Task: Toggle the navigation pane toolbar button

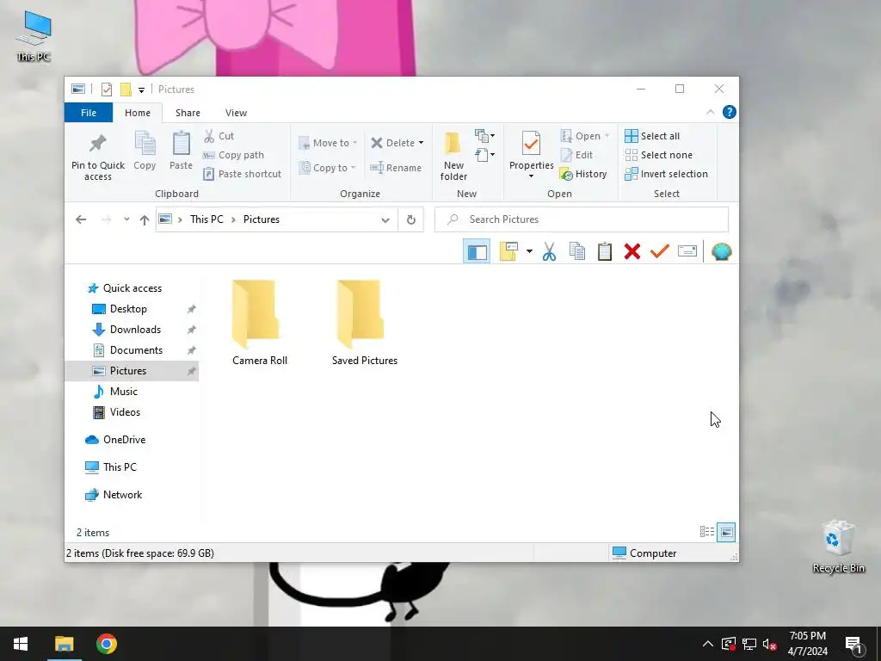Action: tap(477, 251)
